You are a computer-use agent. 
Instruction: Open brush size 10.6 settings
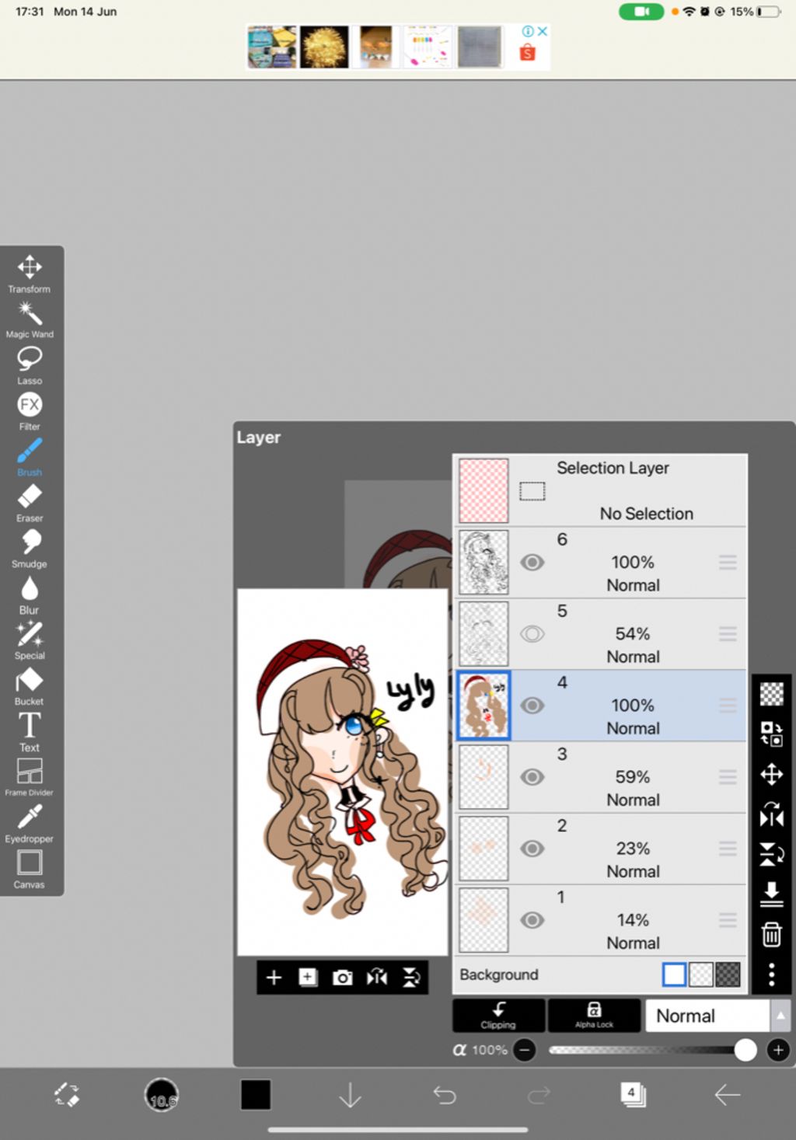(x=162, y=1095)
